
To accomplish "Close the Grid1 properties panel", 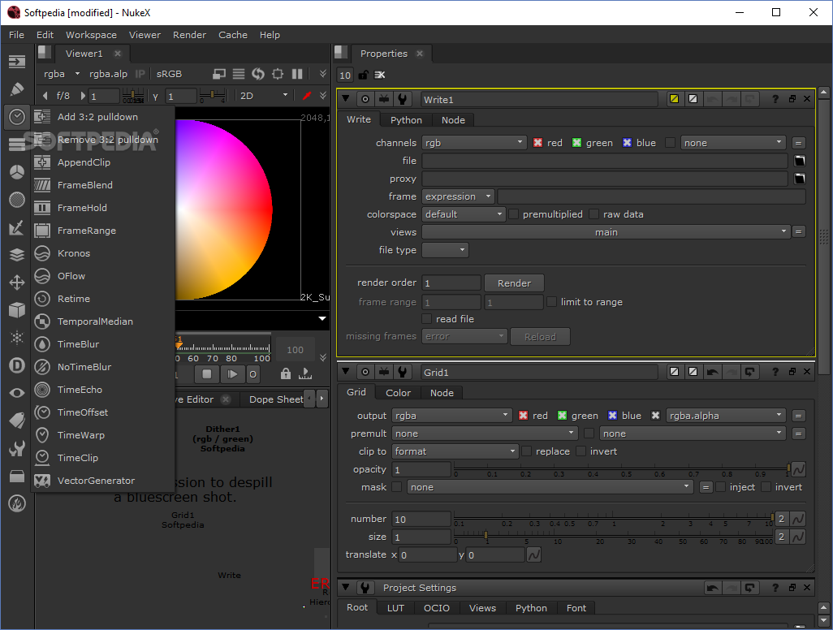I will pos(807,372).
